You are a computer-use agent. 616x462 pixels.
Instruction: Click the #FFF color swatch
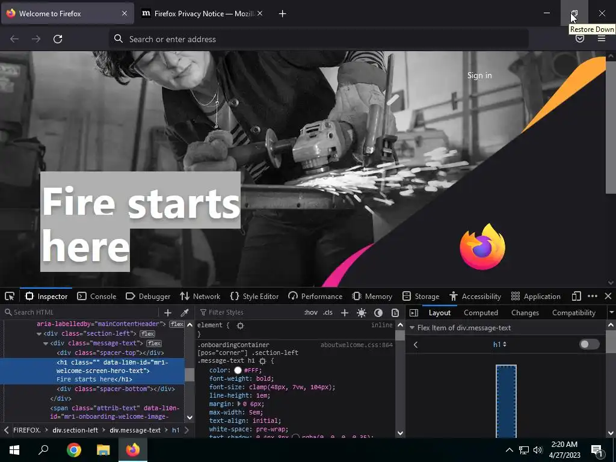238,370
